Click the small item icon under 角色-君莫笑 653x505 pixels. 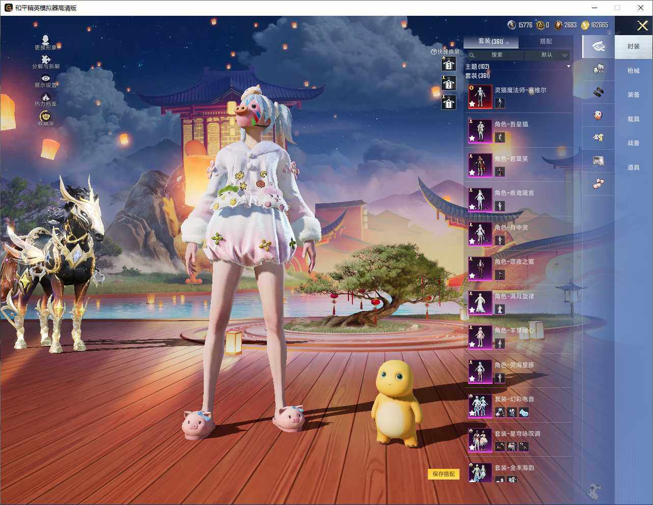coord(500,172)
